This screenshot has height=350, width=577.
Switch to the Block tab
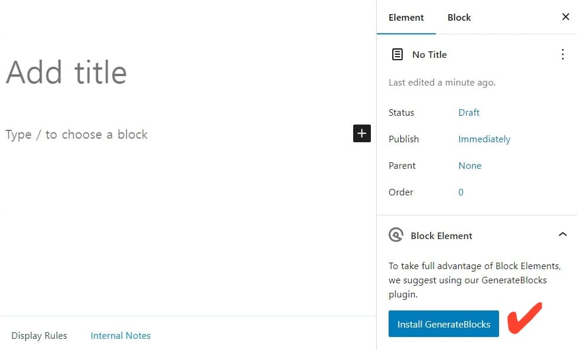459,17
